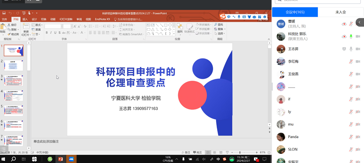Click the 备注 button in status bar
Viewport: 364px width, 163px height.
pyautogui.click(x=186, y=152)
